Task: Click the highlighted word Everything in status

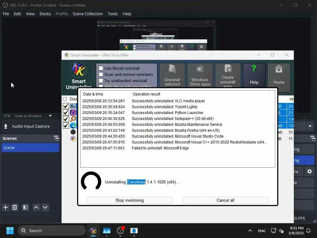Action: [x=136, y=182]
